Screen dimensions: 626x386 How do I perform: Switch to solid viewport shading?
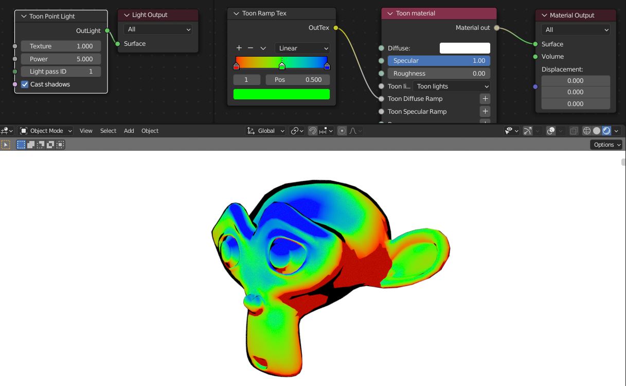coord(597,131)
